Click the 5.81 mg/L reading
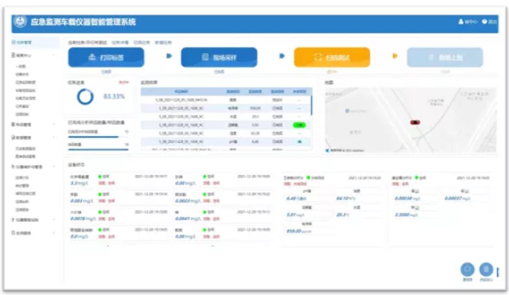 click(x=295, y=215)
